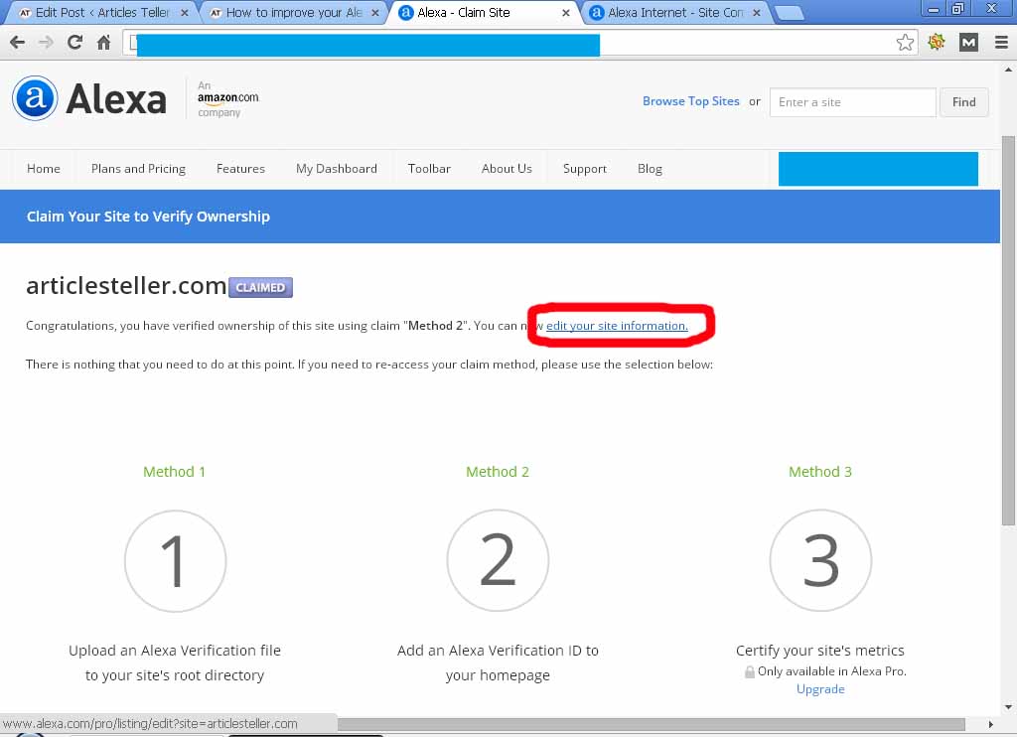Click the Alexa logo
The height and width of the screenshot is (737, 1017).
89,98
